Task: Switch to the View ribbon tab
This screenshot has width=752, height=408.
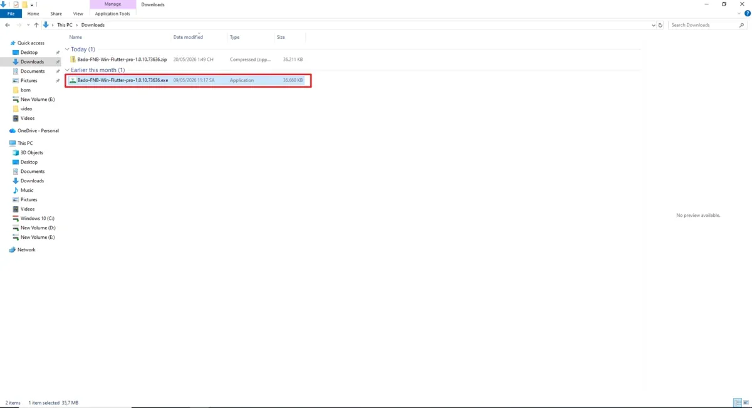Action: (x=78, y=14)
